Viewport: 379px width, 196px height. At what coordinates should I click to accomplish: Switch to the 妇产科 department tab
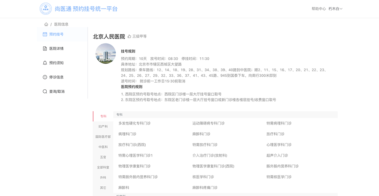point(103,126)
